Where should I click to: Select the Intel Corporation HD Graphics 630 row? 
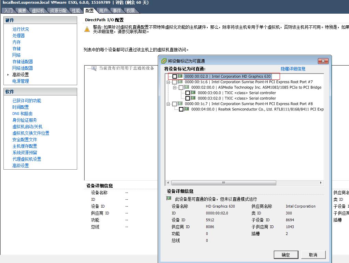pyautogui.click(x=228, y=77)
